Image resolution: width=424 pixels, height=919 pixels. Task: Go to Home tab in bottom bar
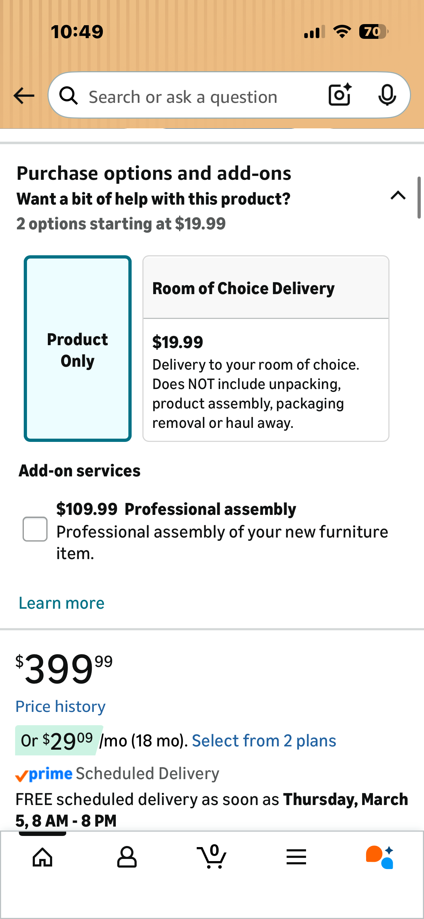(x=42, y=857)
